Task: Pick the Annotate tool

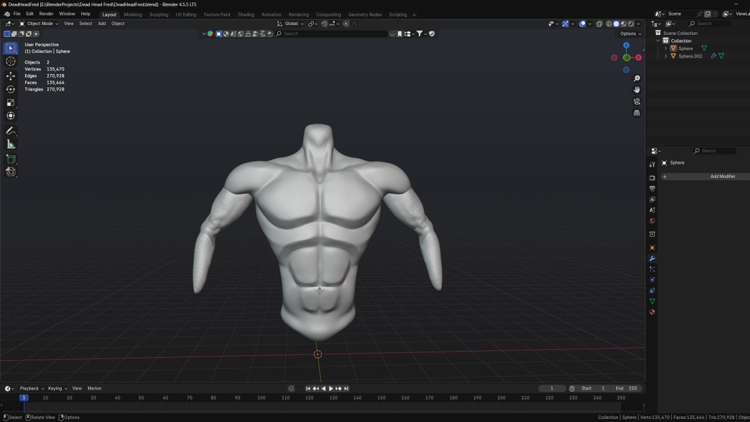Action: coord(11,131)
